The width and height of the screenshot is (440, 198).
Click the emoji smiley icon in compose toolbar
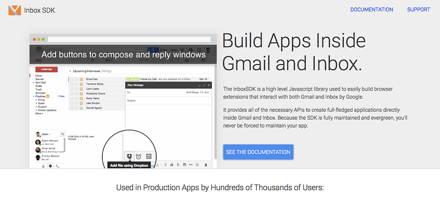tap(197, 165)
